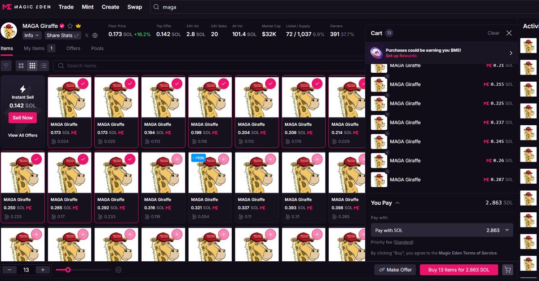This screenshot has width=539, height=281.
Task: Favorite the collection with the star icon
Action: pyautogui.click(x=70, y=26)
